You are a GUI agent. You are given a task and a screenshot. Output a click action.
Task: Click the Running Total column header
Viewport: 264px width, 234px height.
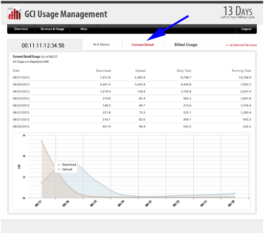pyautogui.click(x=242, y=71)
